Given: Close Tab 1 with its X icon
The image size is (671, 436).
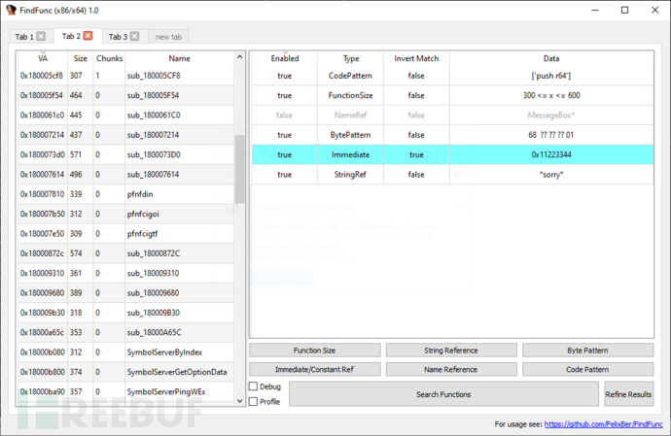Looking at the screenshot, I should [x=41, y=37].
